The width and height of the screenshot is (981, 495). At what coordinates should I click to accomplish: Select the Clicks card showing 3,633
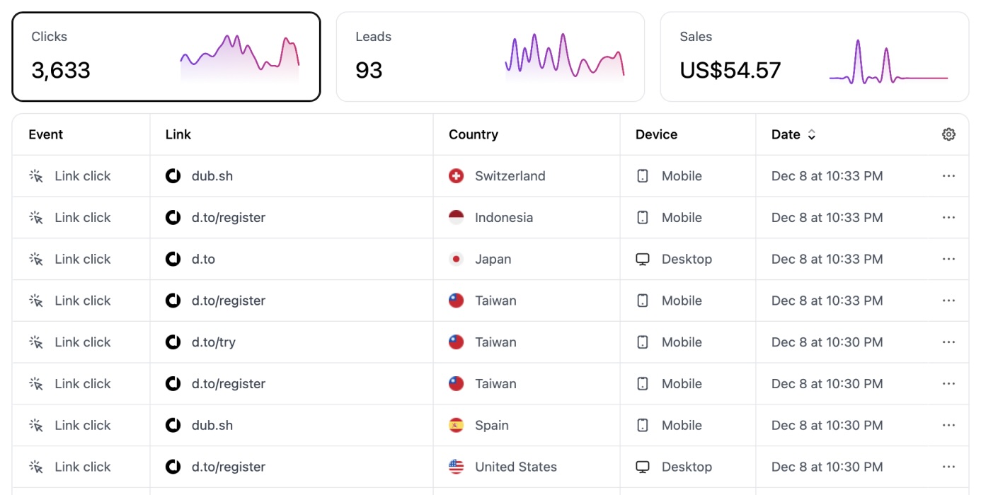[166, 55]
